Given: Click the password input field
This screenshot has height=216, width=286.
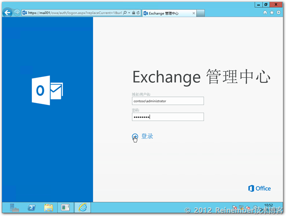Looking at the screenshot, I should coord(168,117).
